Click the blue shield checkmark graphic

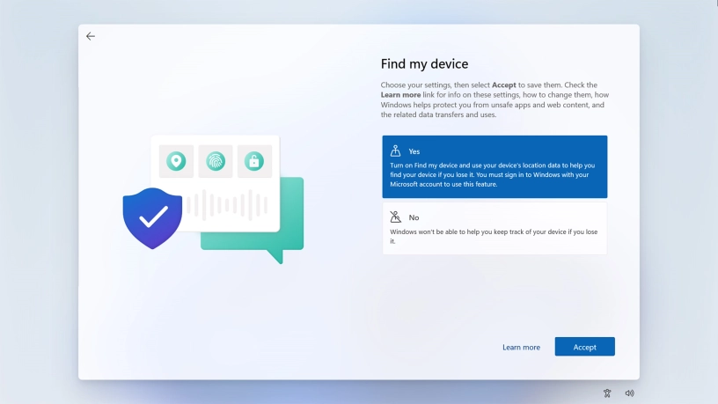(152, 217)
